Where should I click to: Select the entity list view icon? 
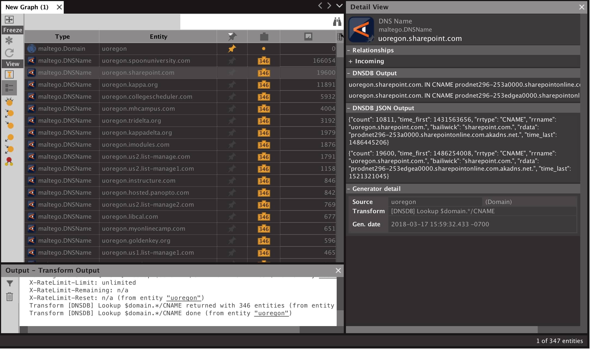pos(9,88)
